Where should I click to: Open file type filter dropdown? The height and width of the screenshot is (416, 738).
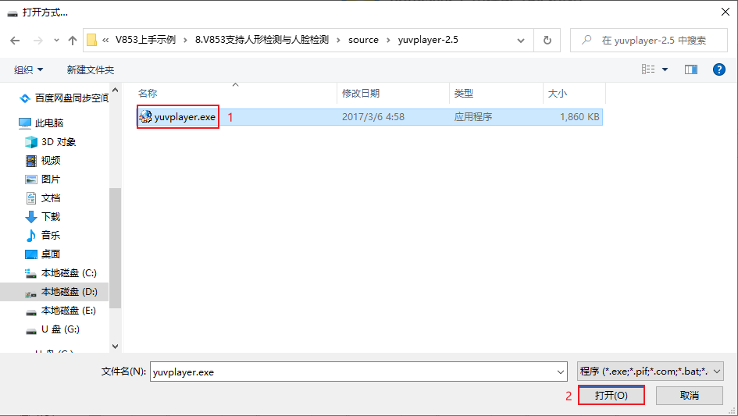point(651,372)
